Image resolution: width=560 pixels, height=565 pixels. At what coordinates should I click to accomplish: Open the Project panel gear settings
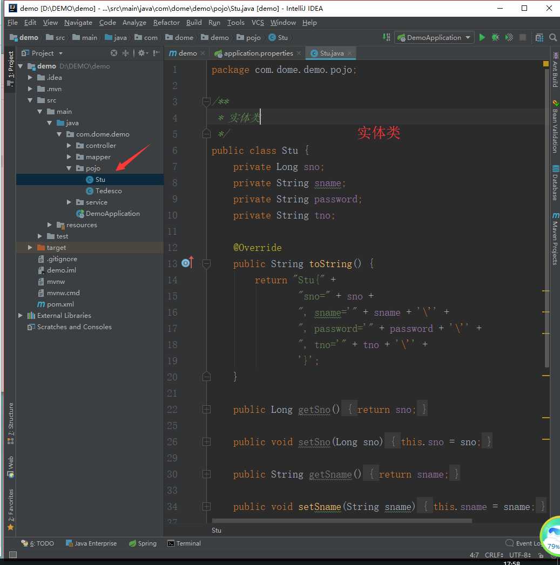[143, 53]
